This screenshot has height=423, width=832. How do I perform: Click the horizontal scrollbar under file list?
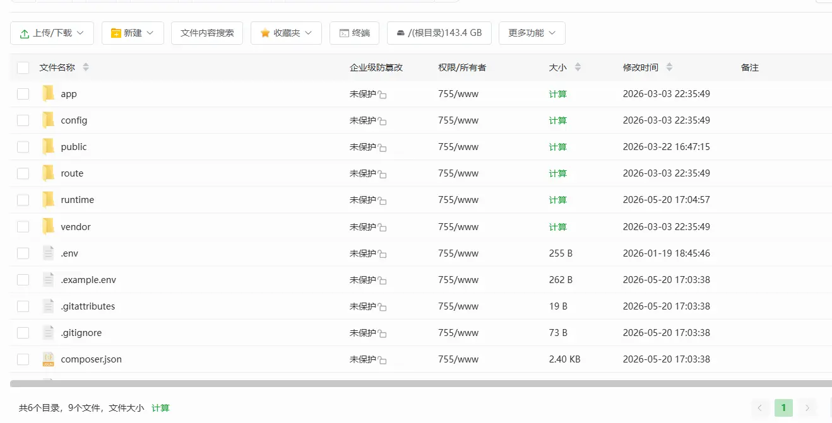421,383
